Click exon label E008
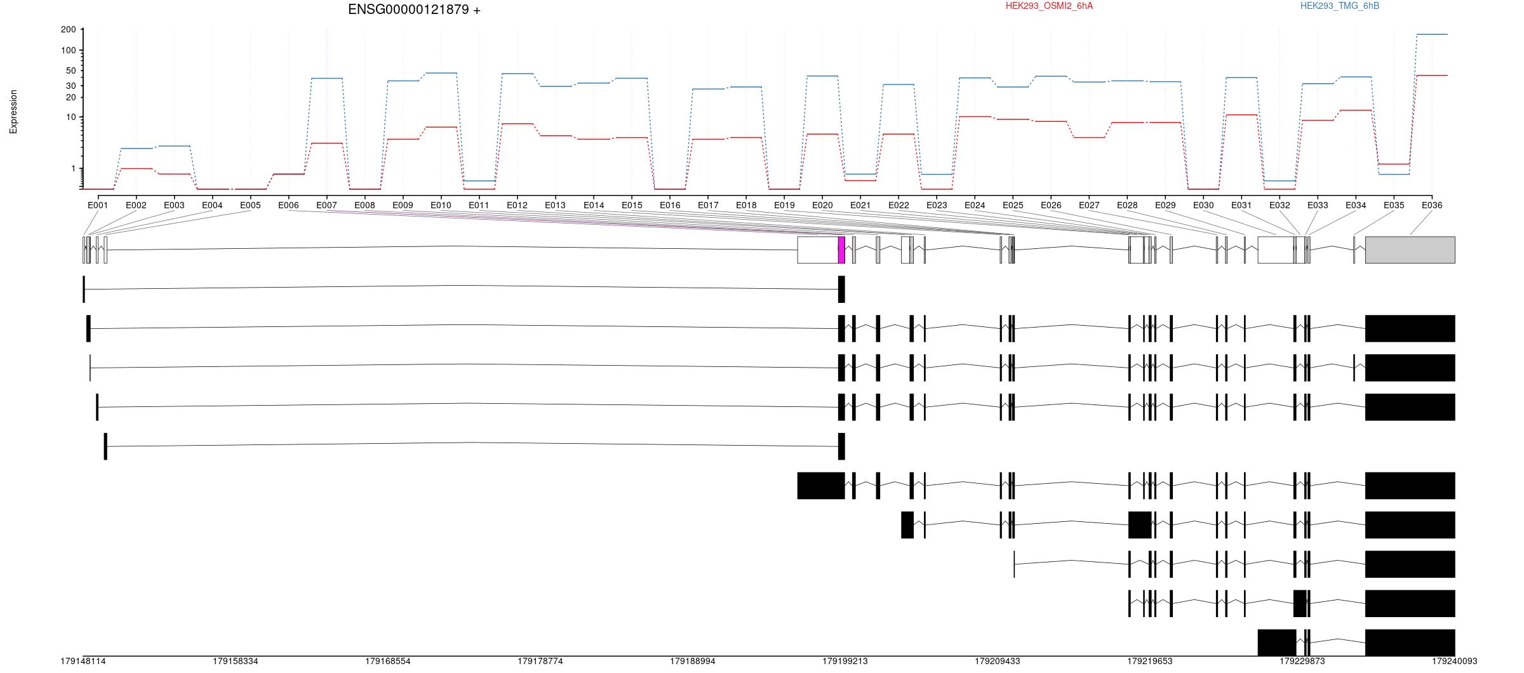The height and width of the screenshot is (673, 1524). click(364, 205)
